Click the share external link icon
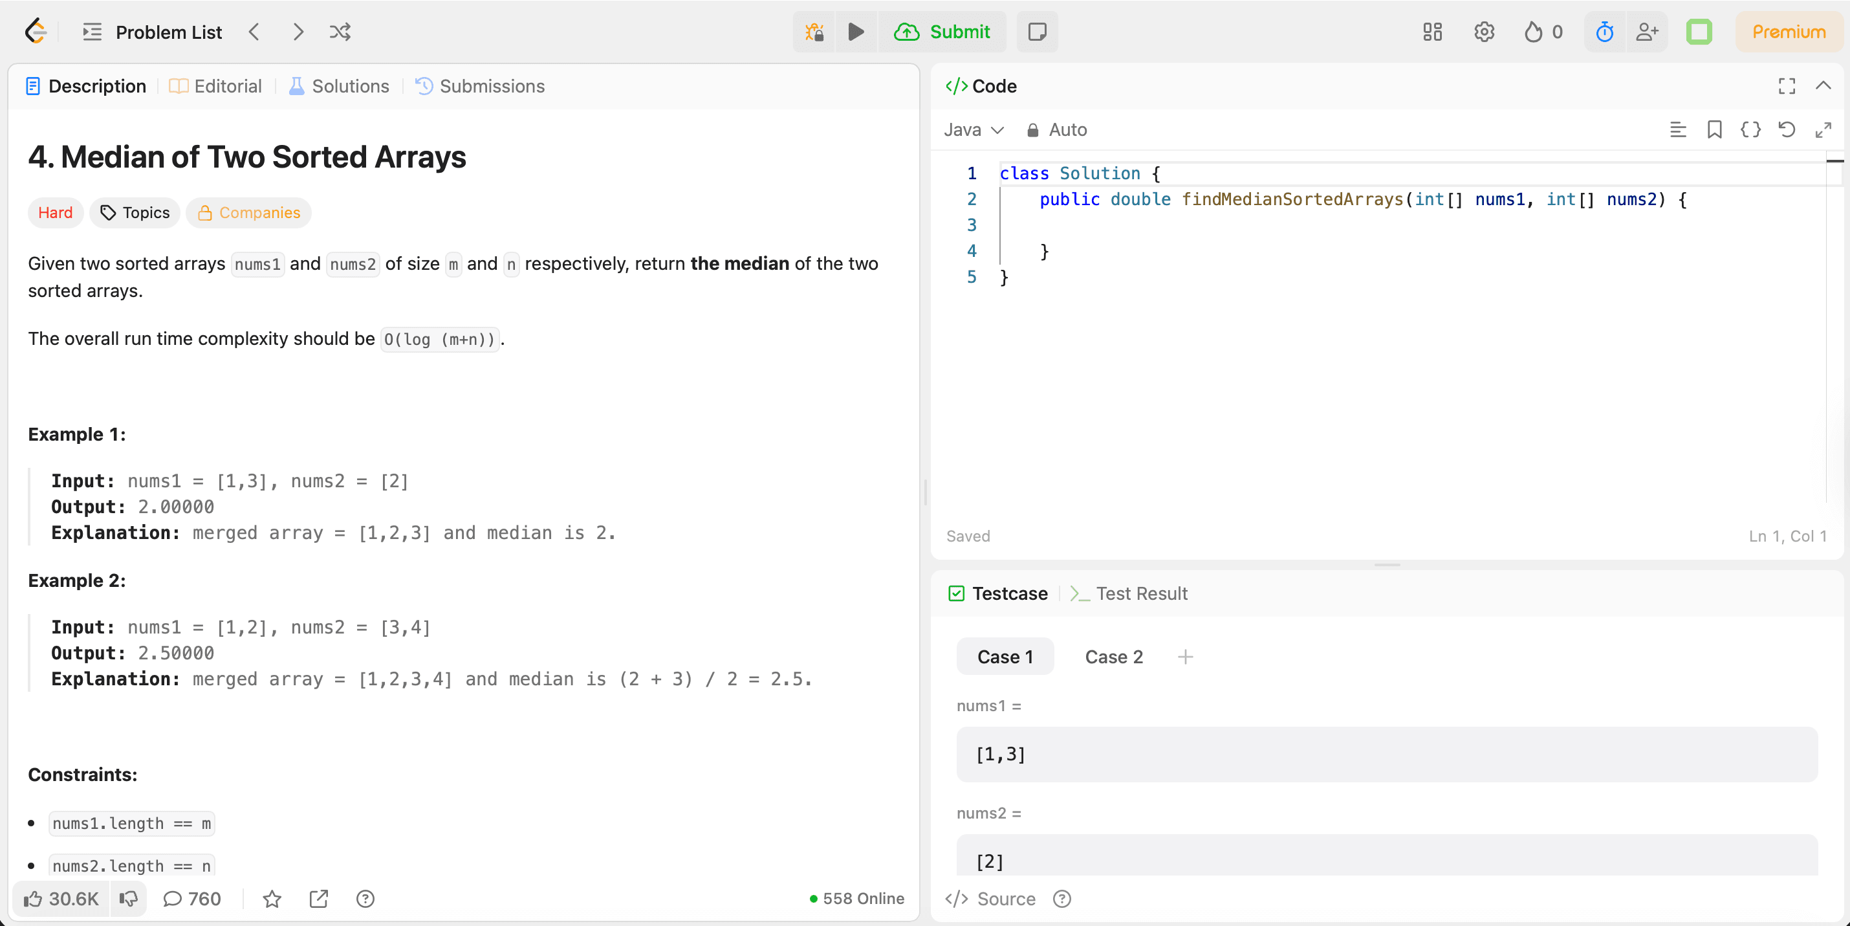The width and height of the screenshot is (1850, 926). 318,899
